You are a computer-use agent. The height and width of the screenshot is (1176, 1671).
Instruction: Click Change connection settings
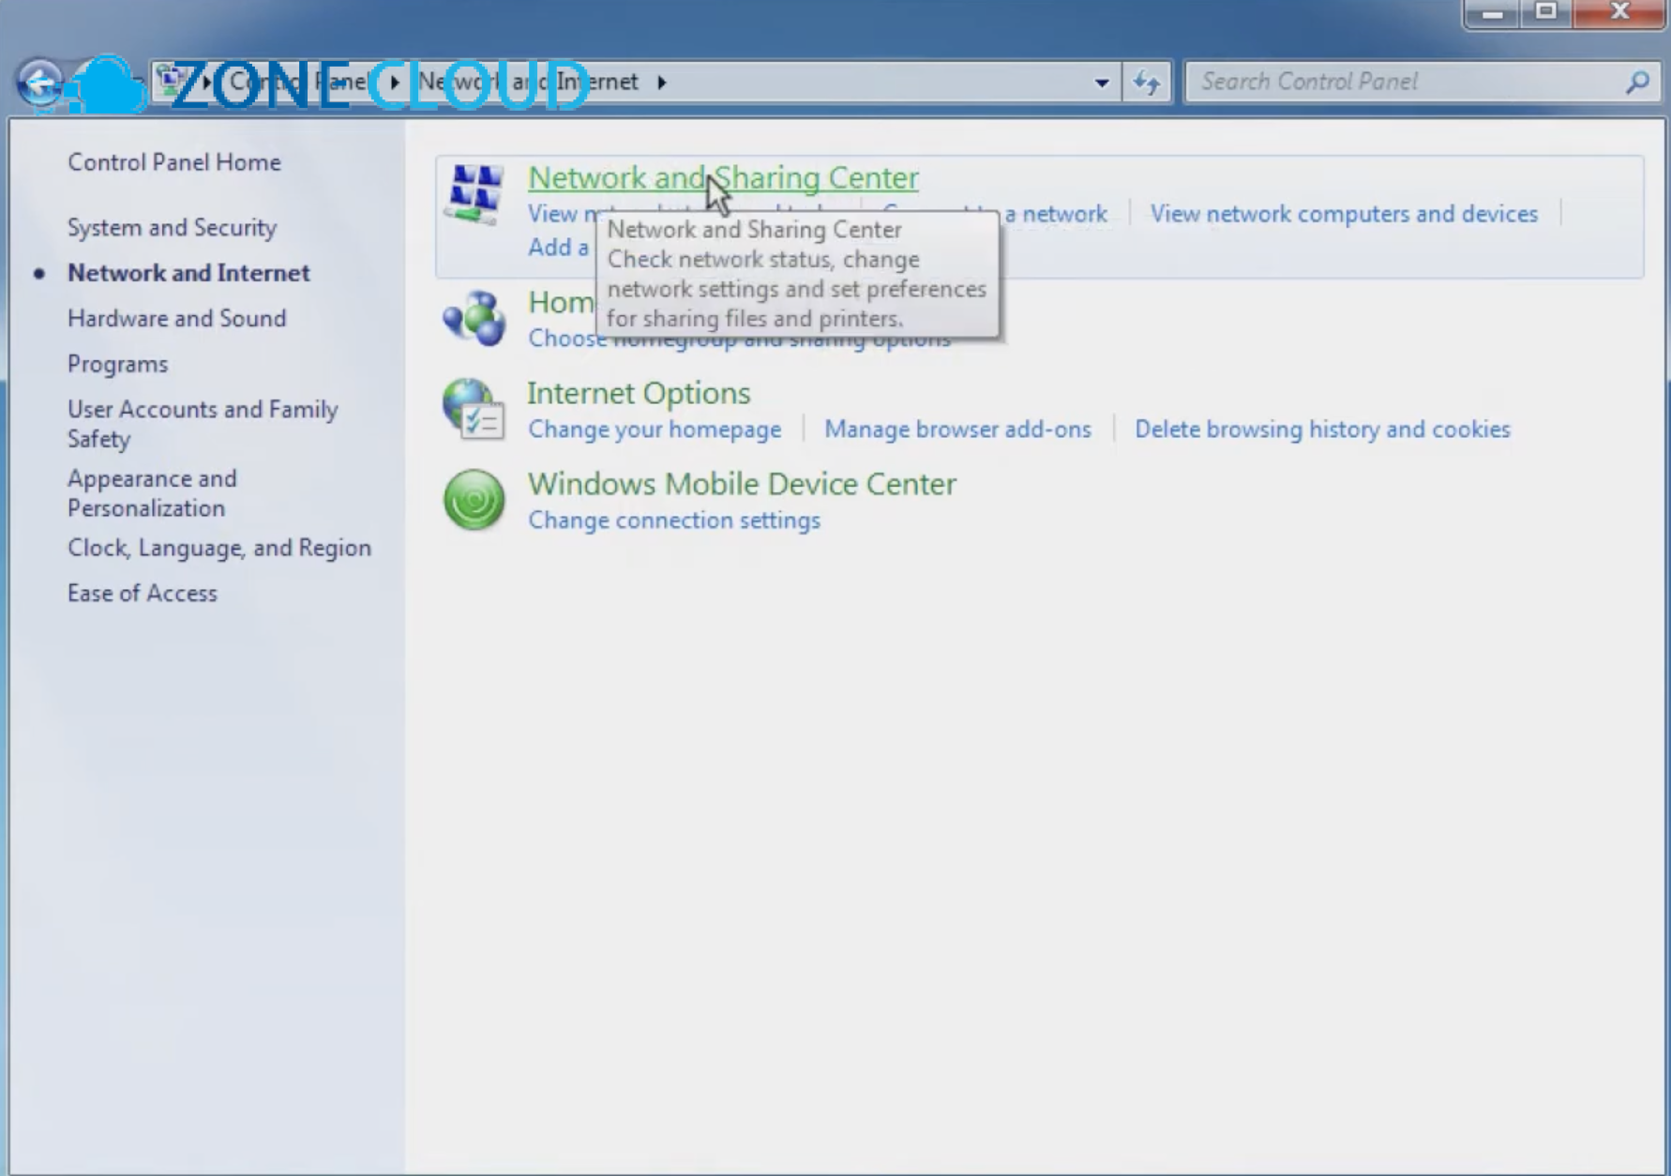point(674,520)
